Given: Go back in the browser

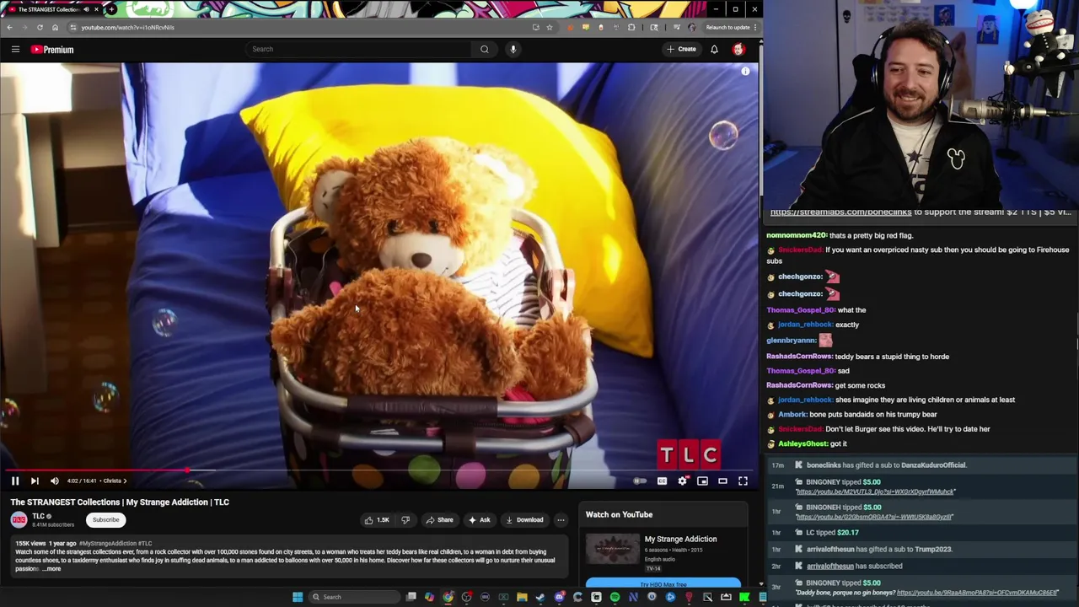Looking at the screenshot, I should (x=9, y=27).
